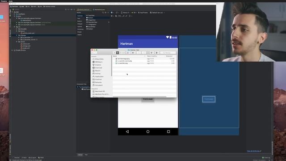Select the Text palette category

click(x=79, y=18)
